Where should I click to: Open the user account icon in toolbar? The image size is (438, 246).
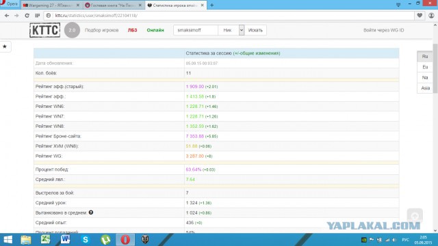coord(431,16)
